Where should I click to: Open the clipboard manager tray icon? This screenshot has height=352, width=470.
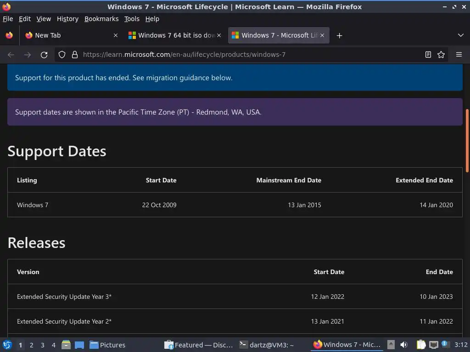pos(421,345)
